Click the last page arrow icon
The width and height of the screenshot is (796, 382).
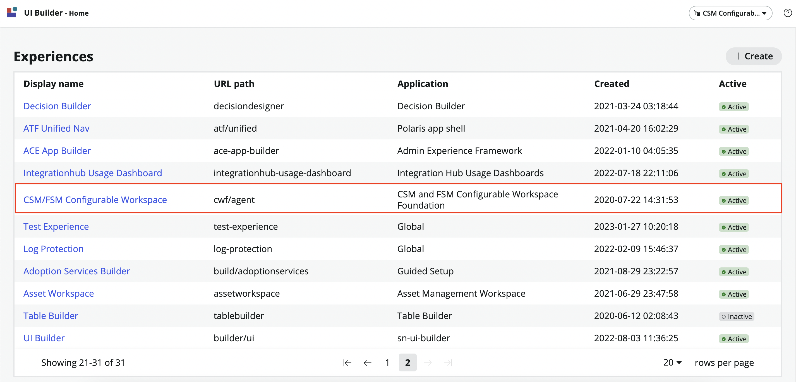[x=448, y=362]
